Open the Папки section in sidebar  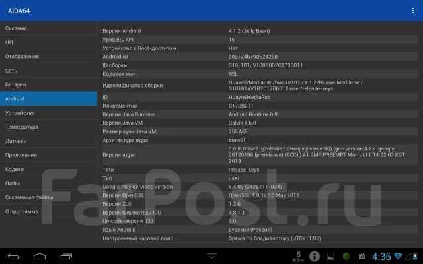click(x=48, y=183)
